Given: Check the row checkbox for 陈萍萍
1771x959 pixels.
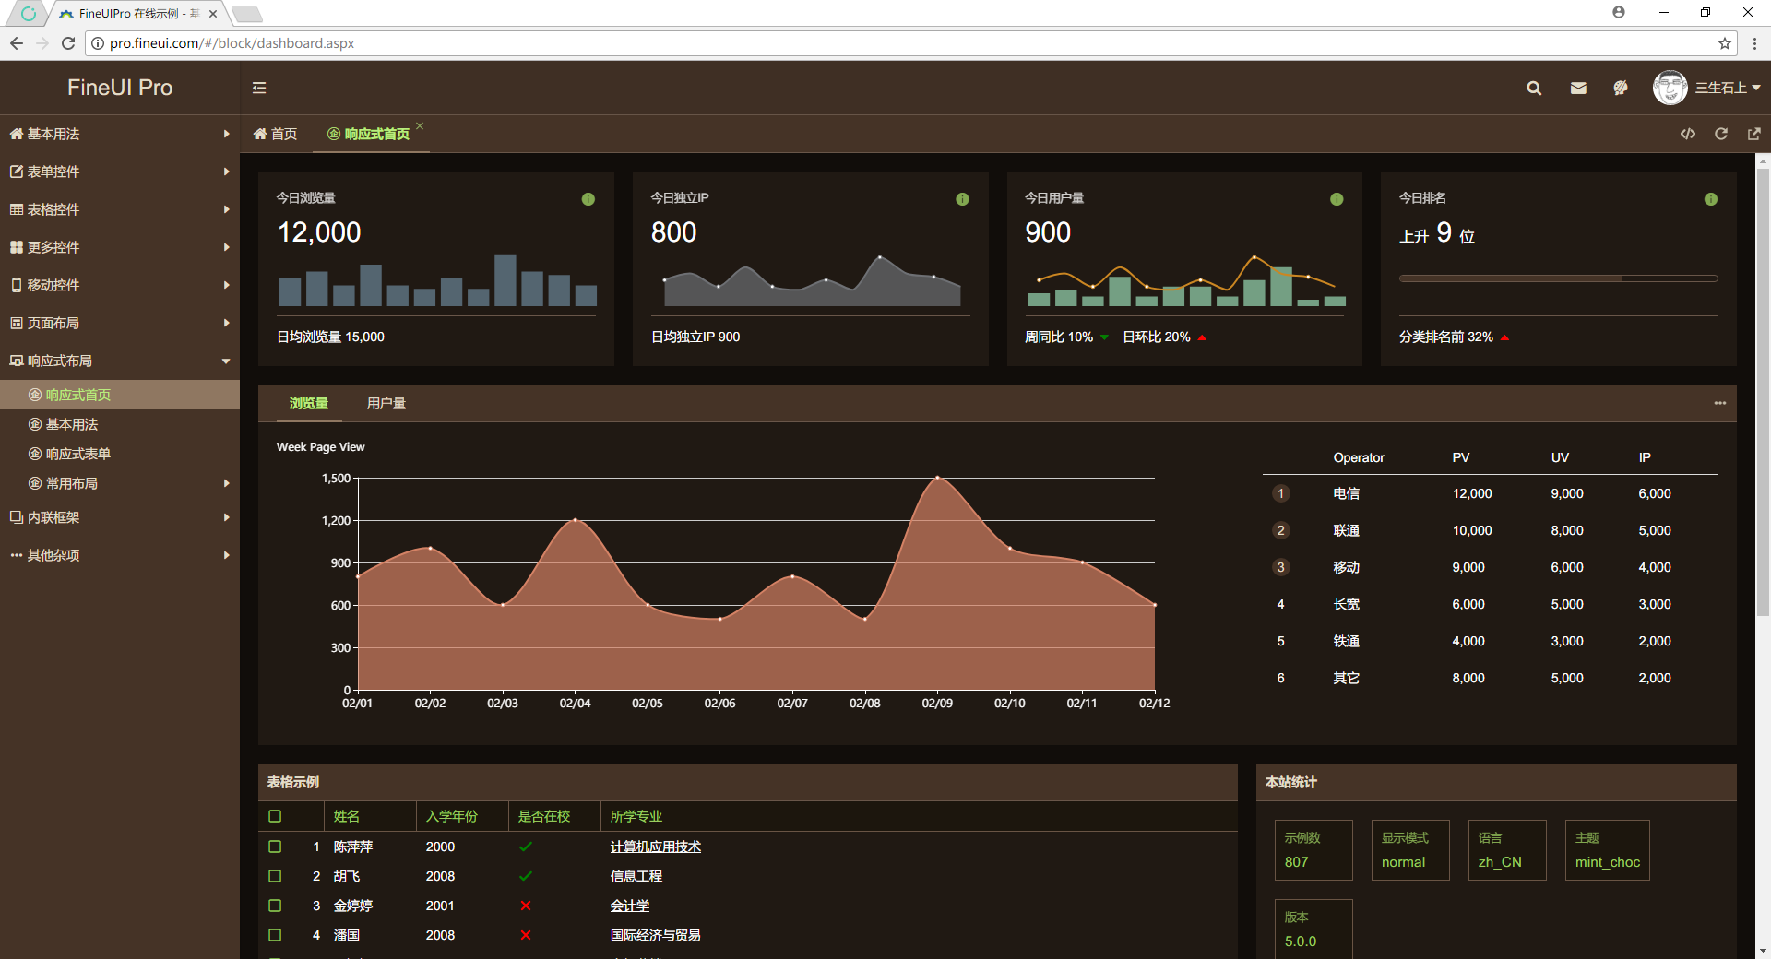Looking at the screenshot, I should [275, 847].
